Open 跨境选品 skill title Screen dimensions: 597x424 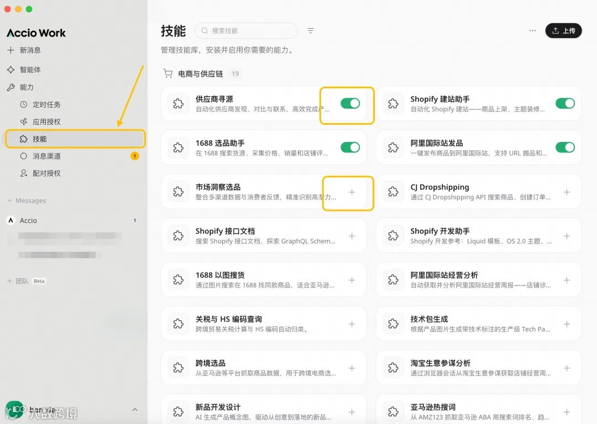tap(211, 363)
